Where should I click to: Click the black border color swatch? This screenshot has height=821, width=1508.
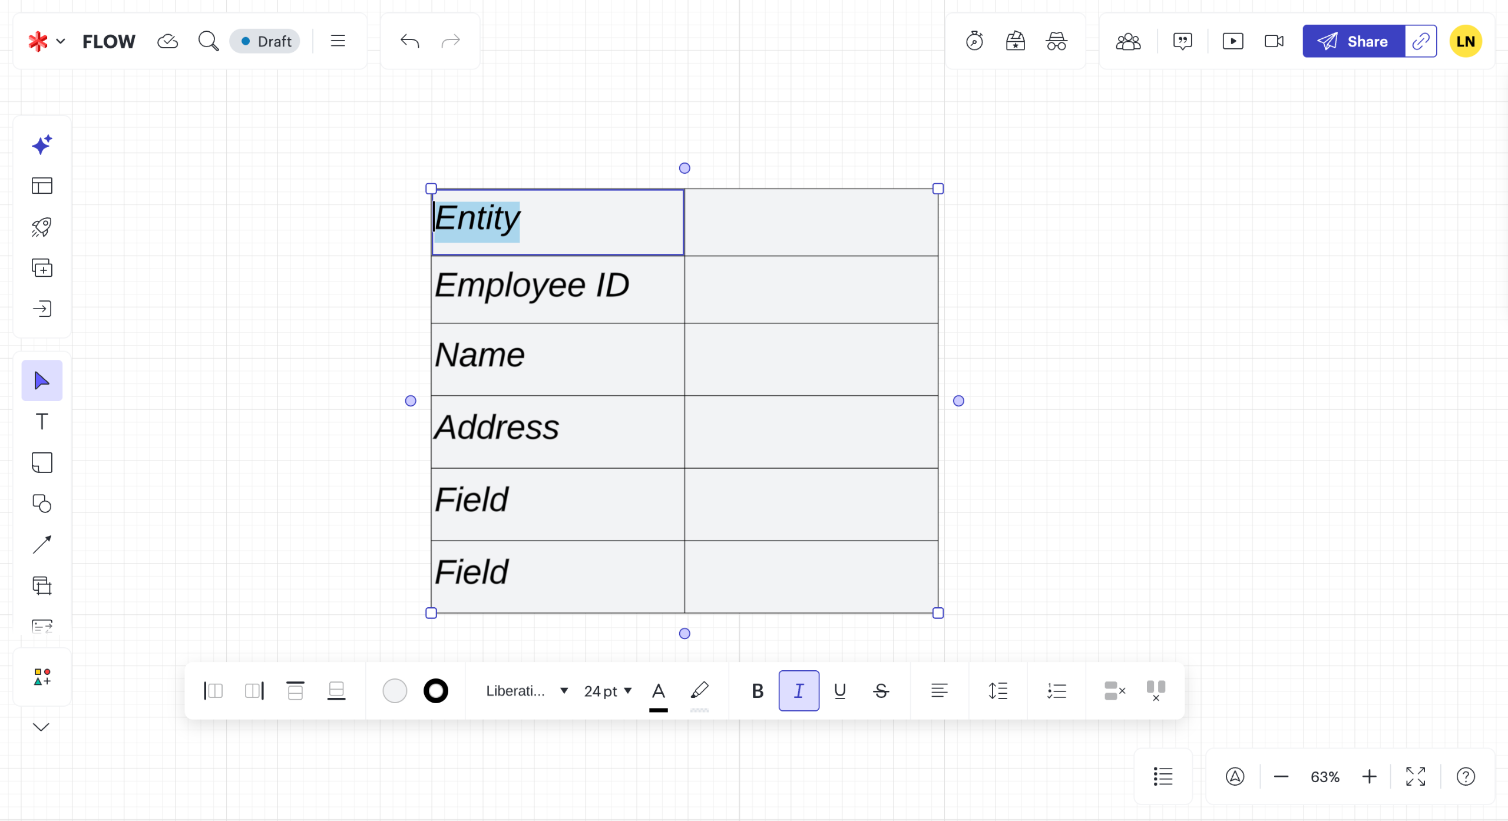pos(436,691)
